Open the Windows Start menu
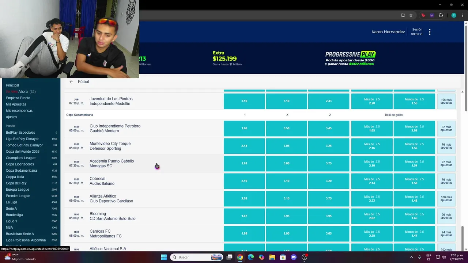468x263 pixels. tap(164, 257)
